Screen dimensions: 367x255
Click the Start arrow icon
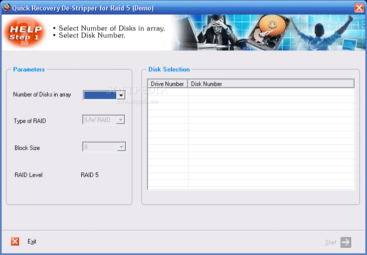346,242
